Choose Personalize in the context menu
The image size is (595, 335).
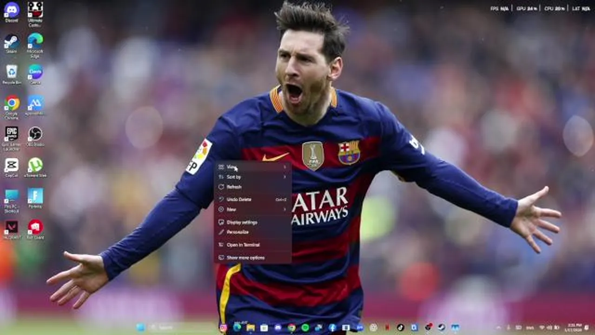[253, 232]
